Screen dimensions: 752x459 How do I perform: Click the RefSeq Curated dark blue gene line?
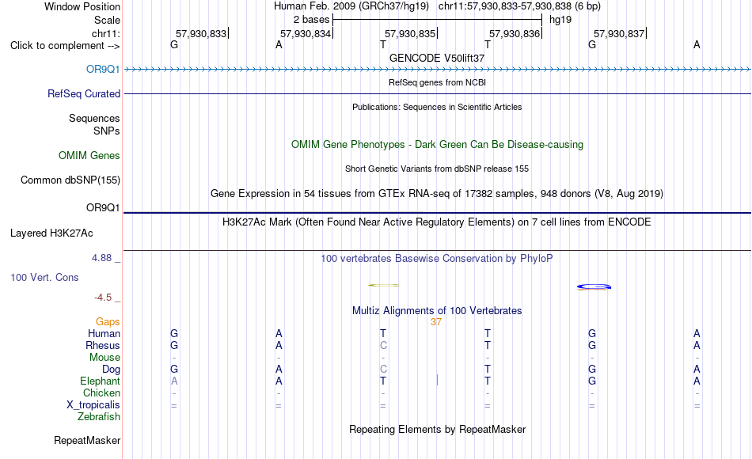click(x=437, y=93)
